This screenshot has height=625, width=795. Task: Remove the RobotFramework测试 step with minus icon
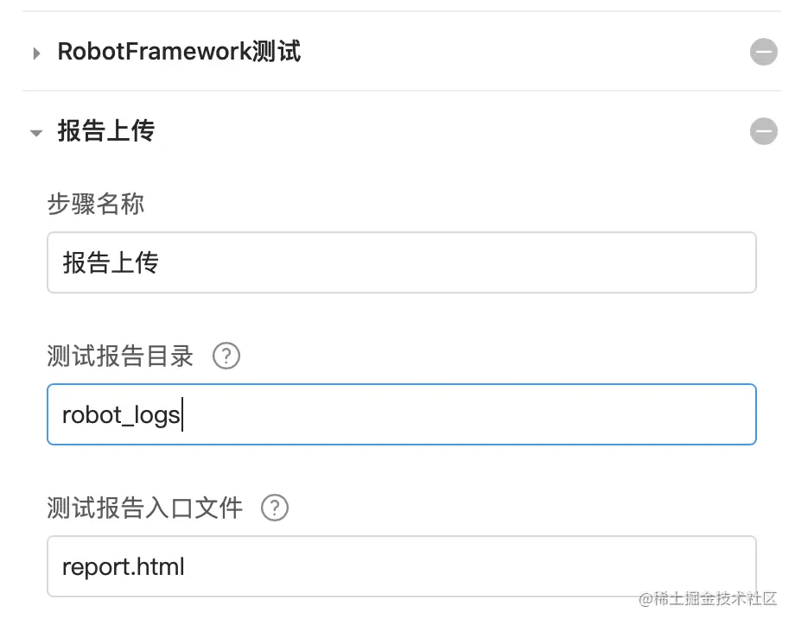point(763,53)
